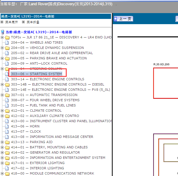Click the computer icon beside 当前:路虎
The image size is (178, 176).
[x=3, y=32]
